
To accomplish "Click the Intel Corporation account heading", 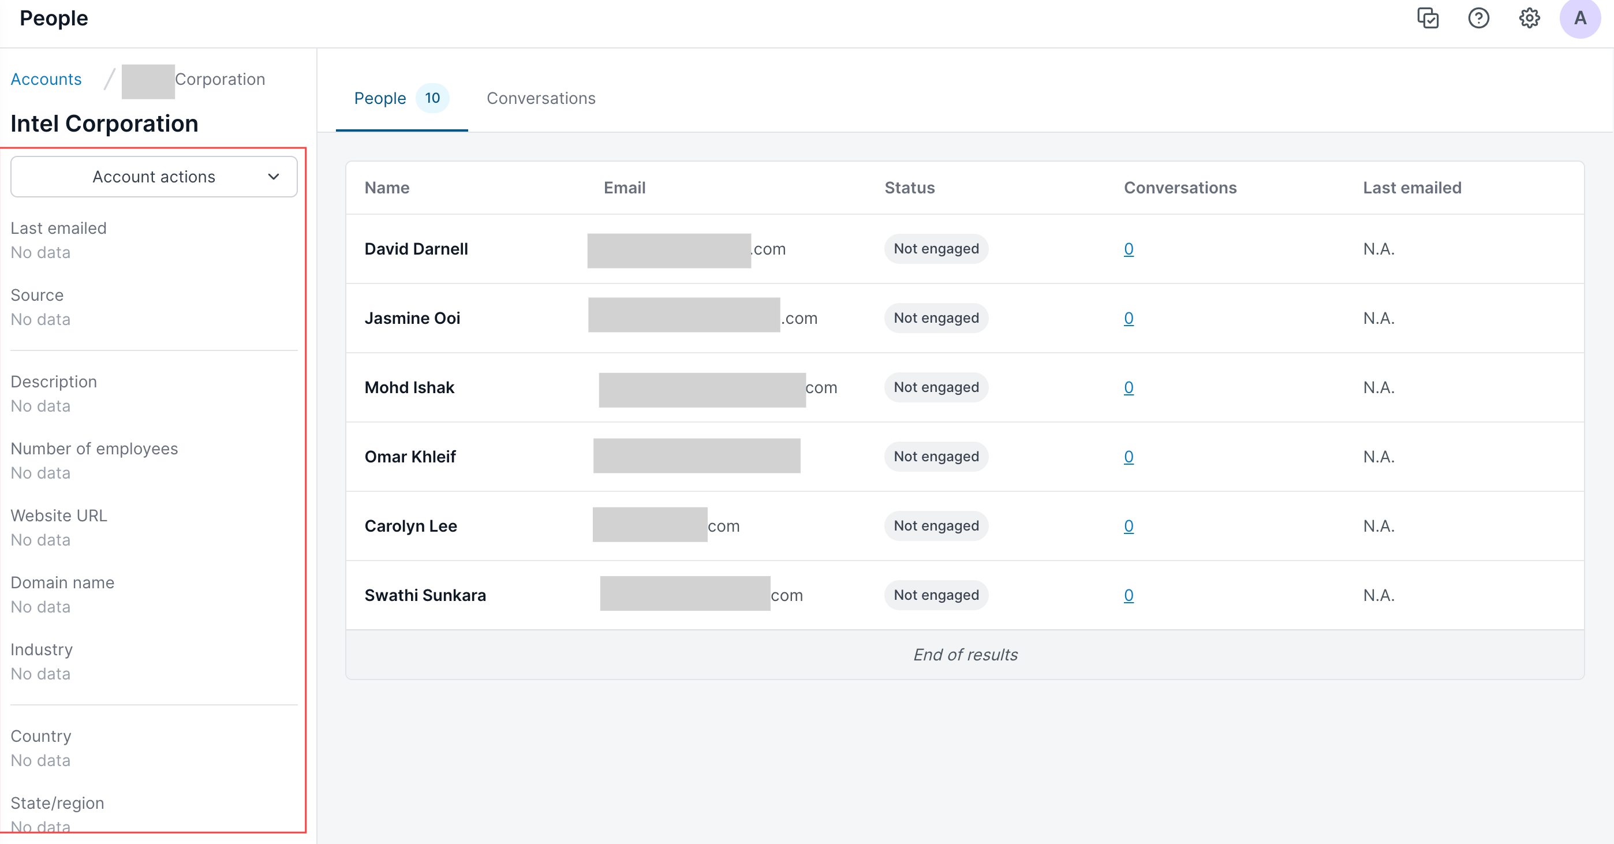I will [104, 124].
